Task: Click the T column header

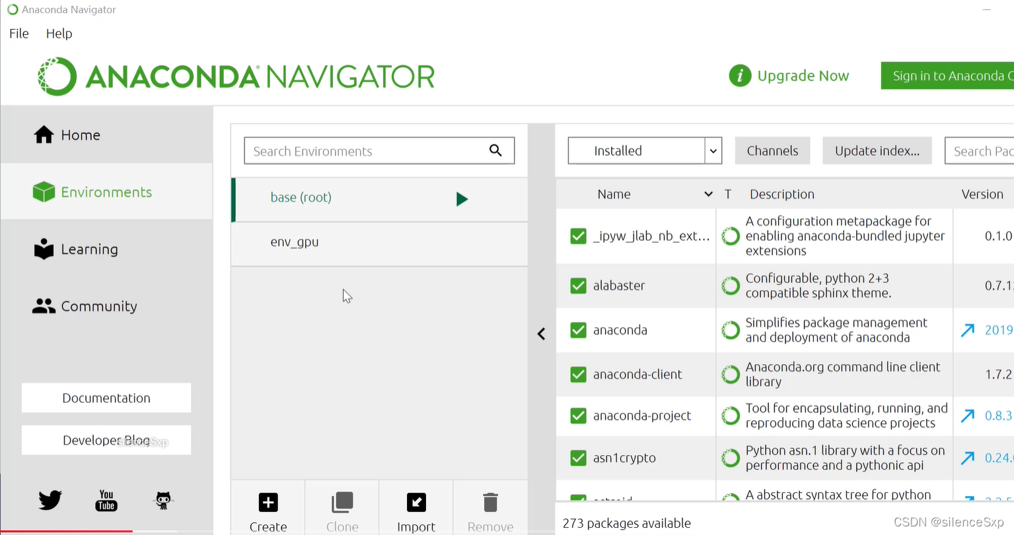Action: tap(728, 194)
